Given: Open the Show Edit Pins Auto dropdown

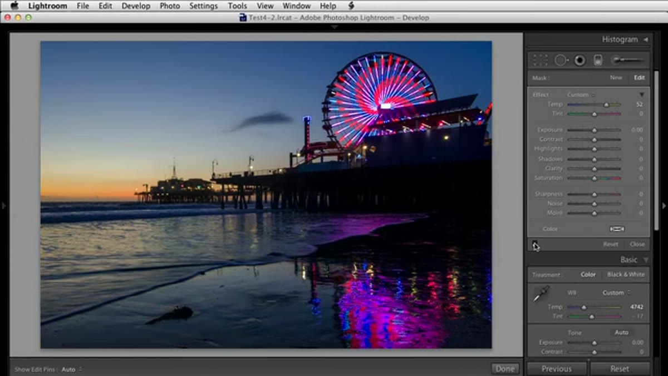Looking at the screenshot, I should coord(71,369).
